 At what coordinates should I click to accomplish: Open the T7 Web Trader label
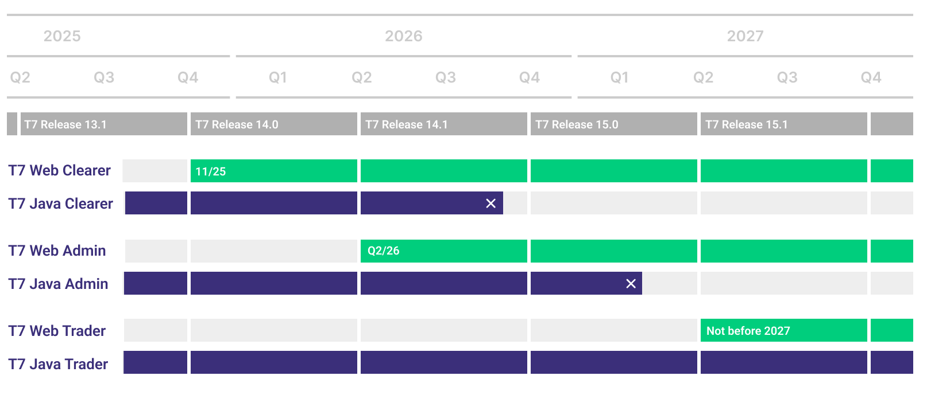pyautogui.click(x=57, y=331)
